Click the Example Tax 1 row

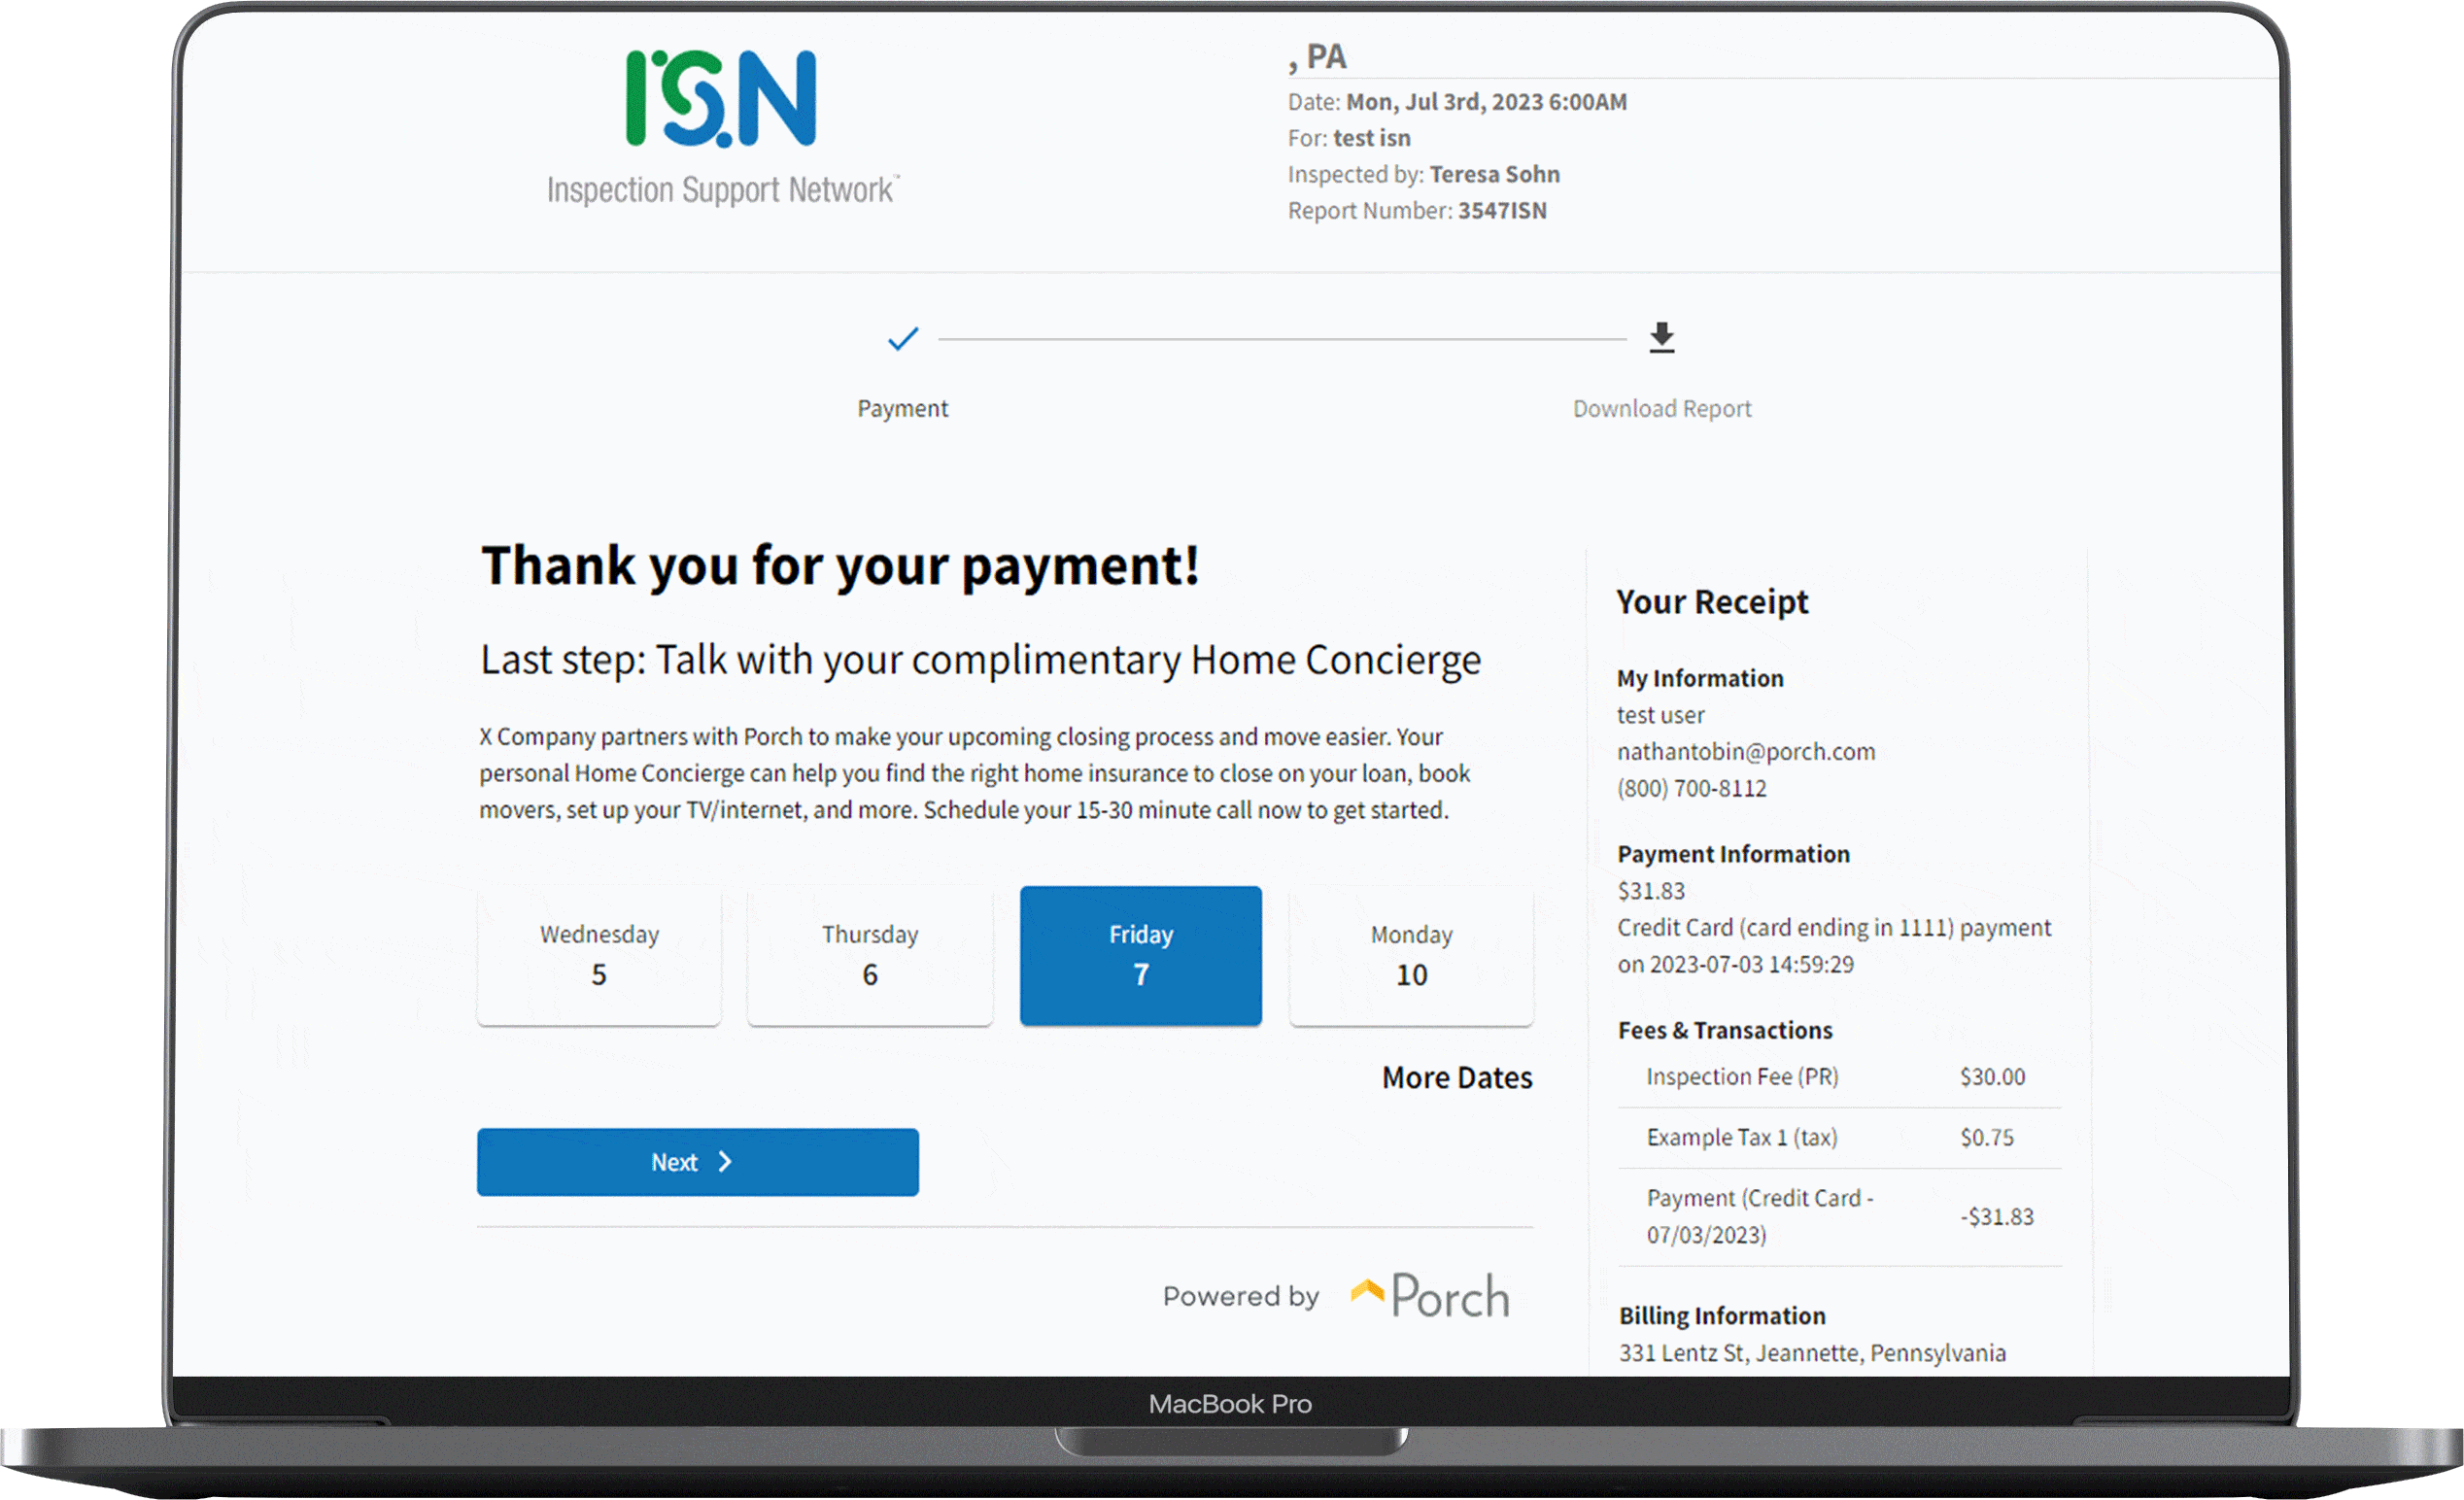pos(1838,1138)
